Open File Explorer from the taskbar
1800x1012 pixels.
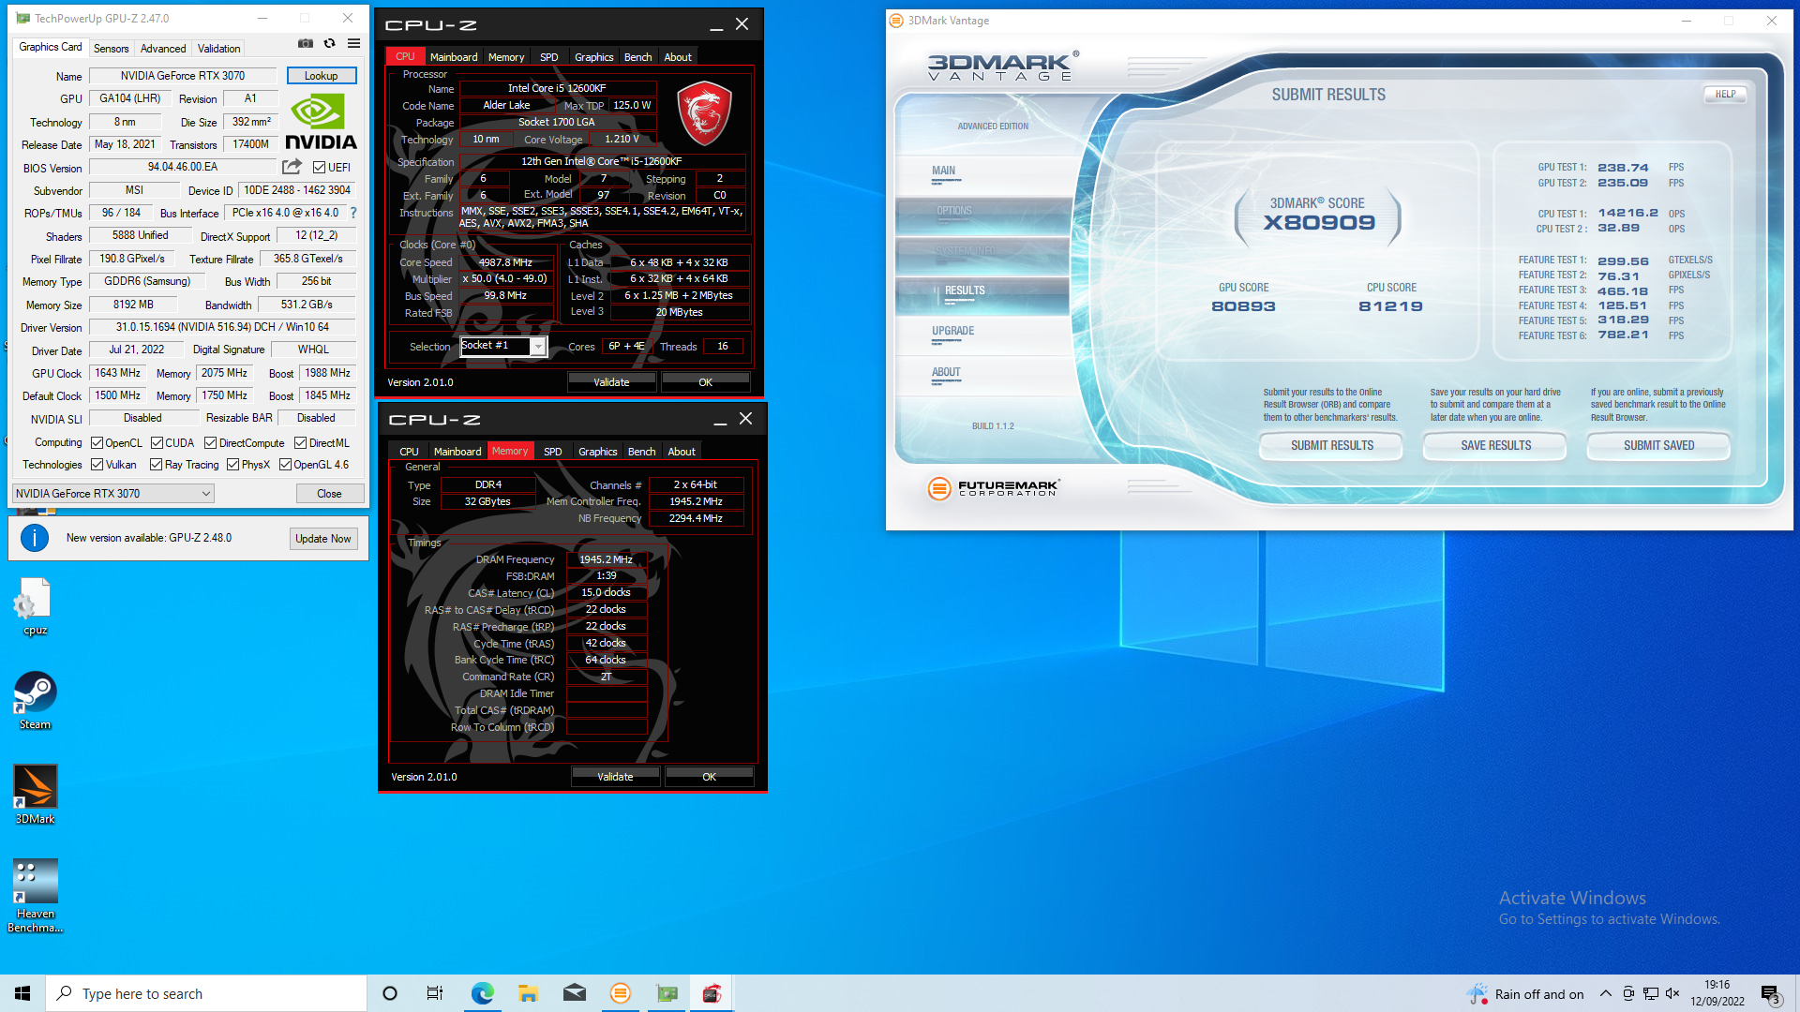tap(528, 993)
